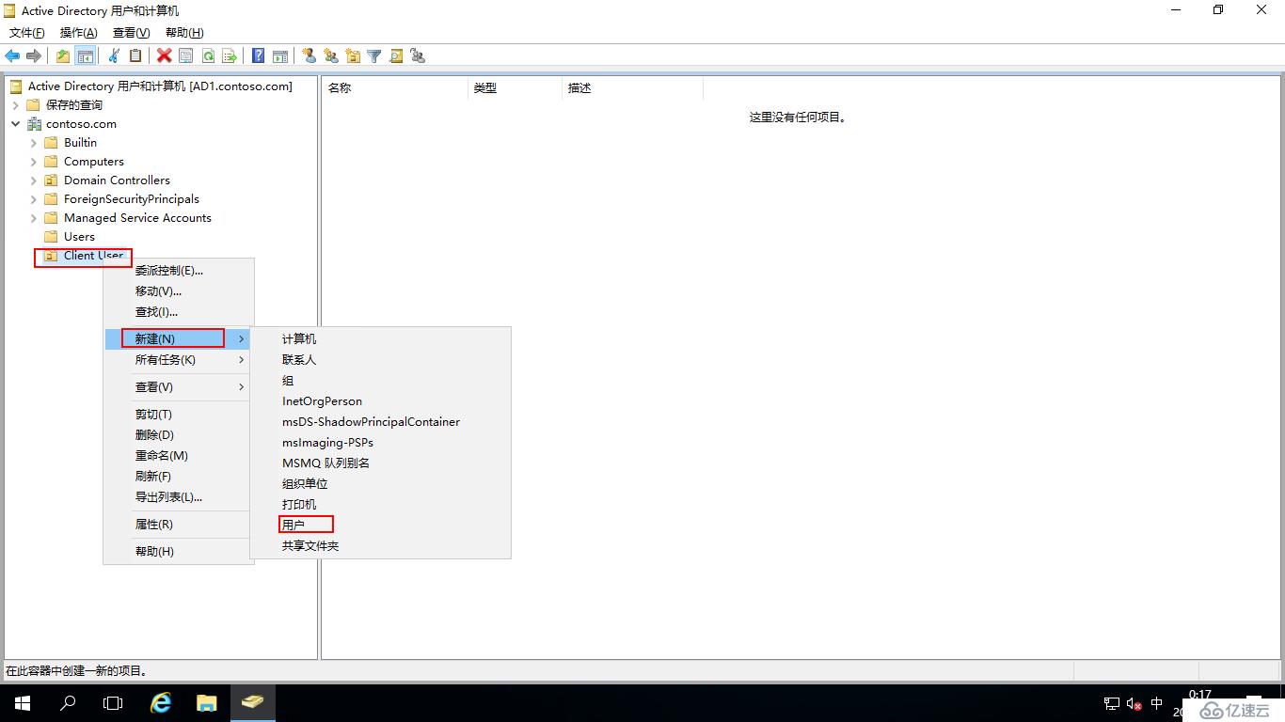Expand the Domain Controllers arrow

click(x=34, y=180)
